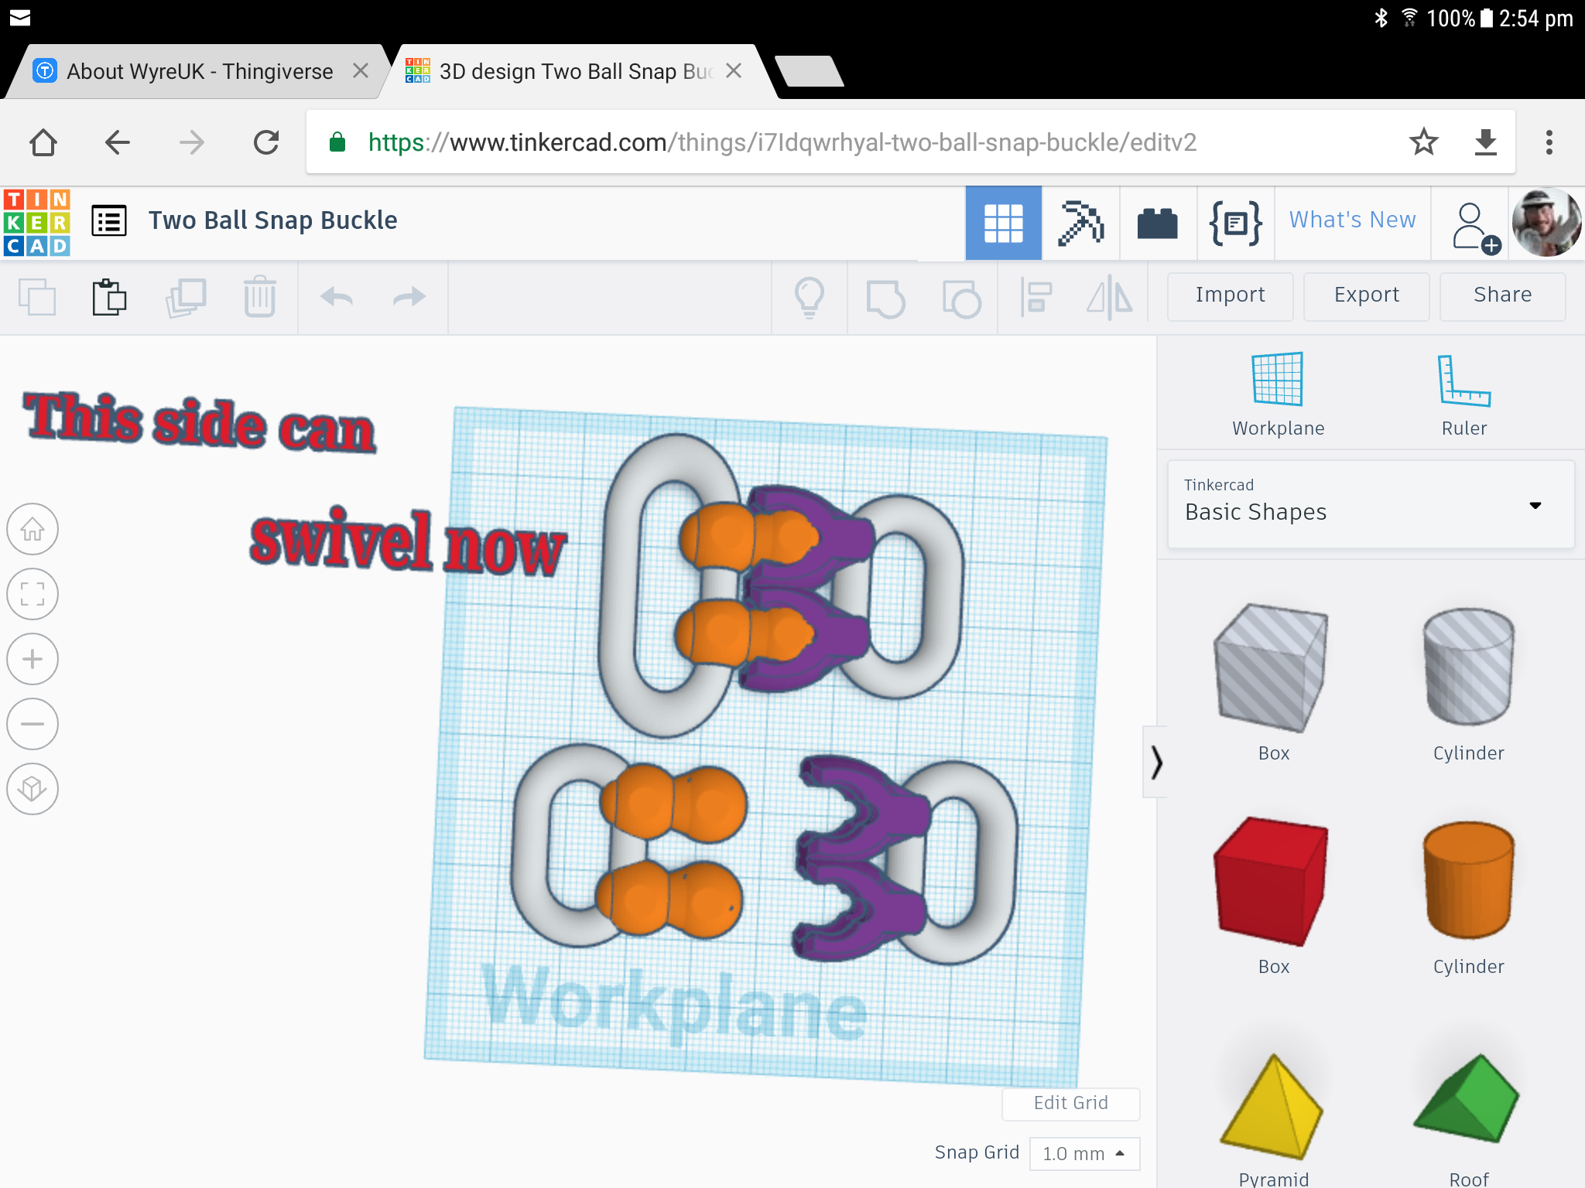This screenshot has height=1188, width=1585.
Task: Click the Tinkercad logo
Action: click(36, 222)
